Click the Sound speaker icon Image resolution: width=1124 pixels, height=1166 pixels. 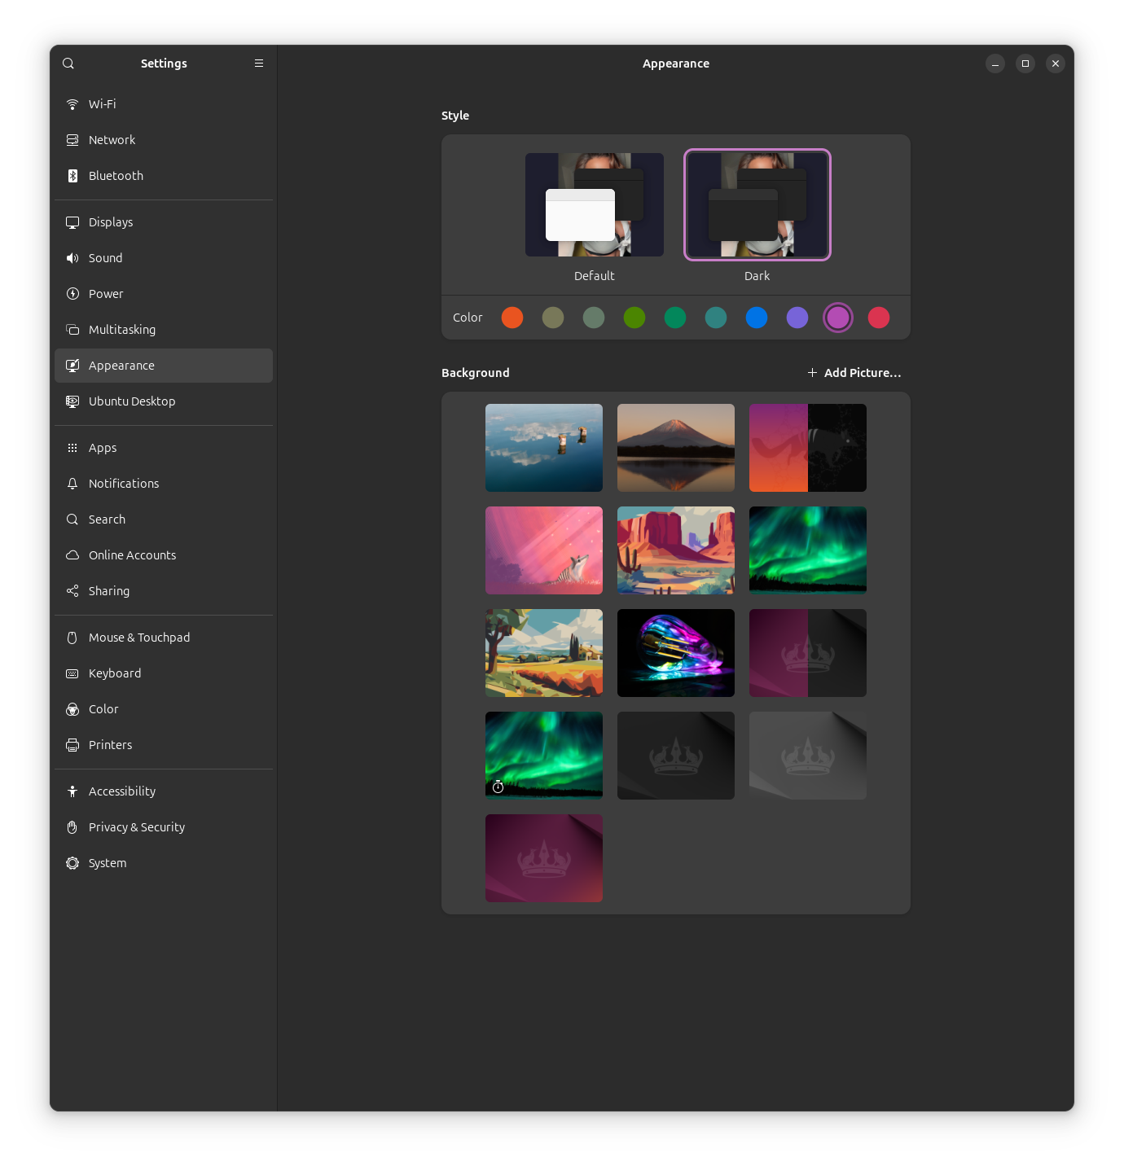point(72,258)
